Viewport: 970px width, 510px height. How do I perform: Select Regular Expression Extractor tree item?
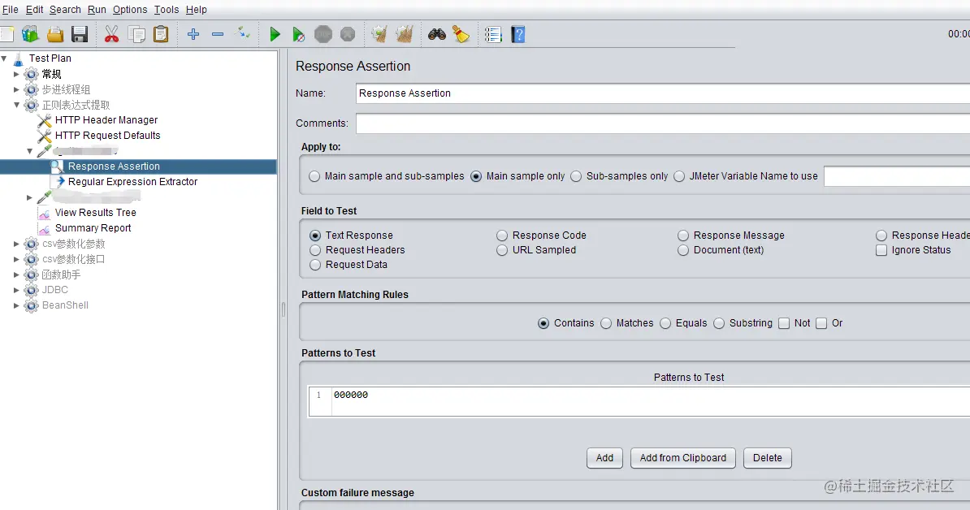132,182
